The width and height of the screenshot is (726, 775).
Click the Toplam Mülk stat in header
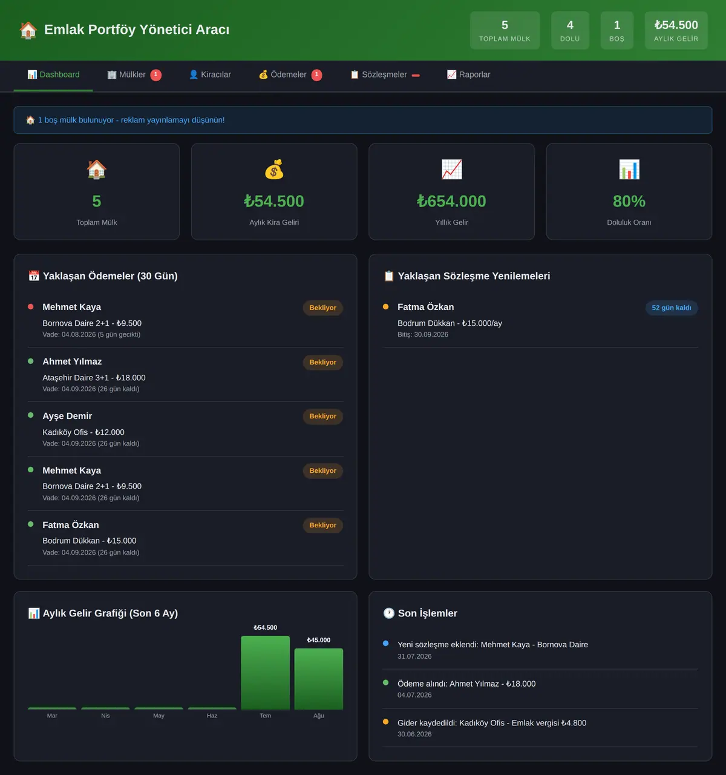(x=505, y=30)
